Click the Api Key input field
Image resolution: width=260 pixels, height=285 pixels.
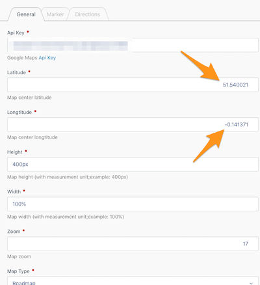pyautogui.click(x=133, y=45)
